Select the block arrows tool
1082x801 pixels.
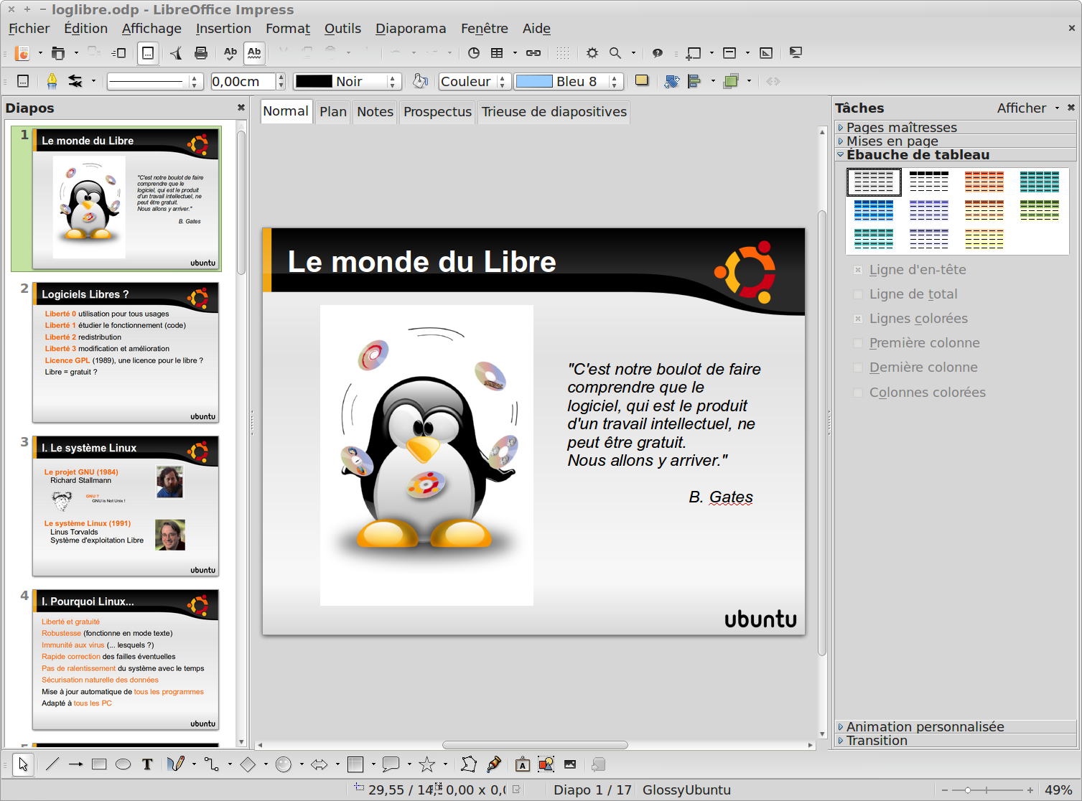[x=320, y=764]
